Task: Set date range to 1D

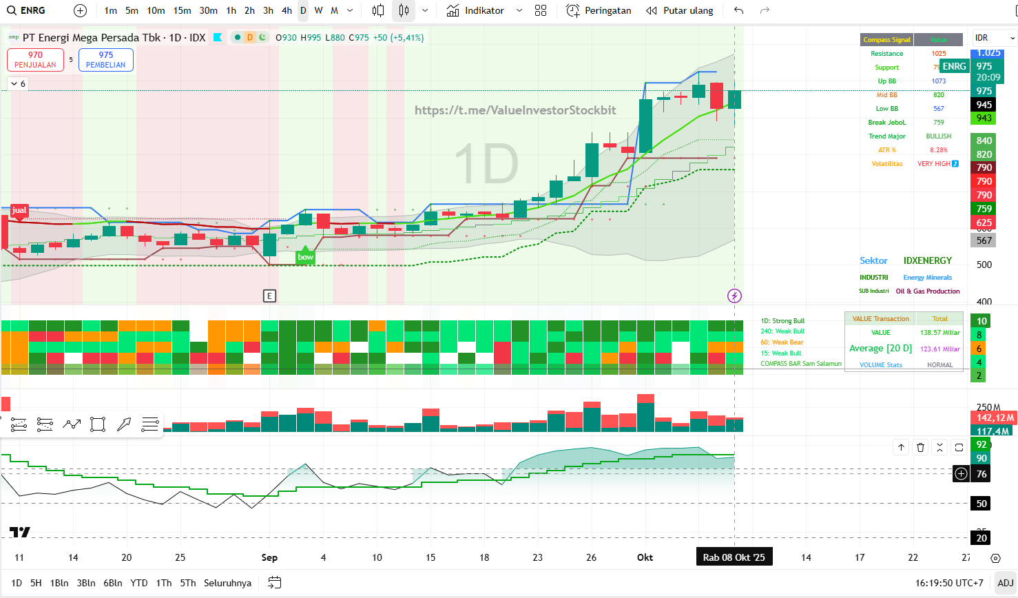Action: tap(17, 583)
